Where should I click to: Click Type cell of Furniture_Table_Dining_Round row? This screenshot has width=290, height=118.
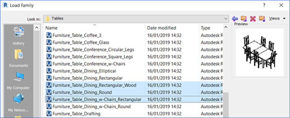(x=212, y=92)
